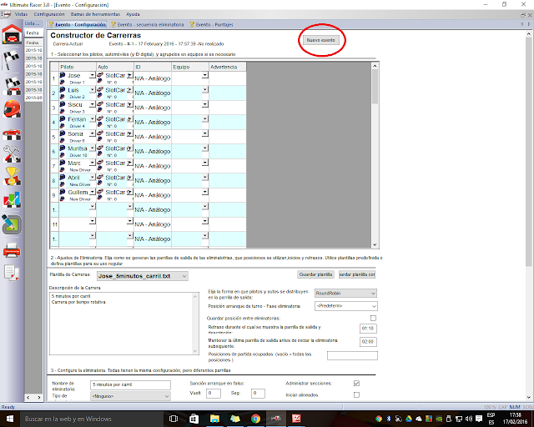The image size is (534, 427).
Task: Click the Guardar plantilla button
Action: coord(315,274)
